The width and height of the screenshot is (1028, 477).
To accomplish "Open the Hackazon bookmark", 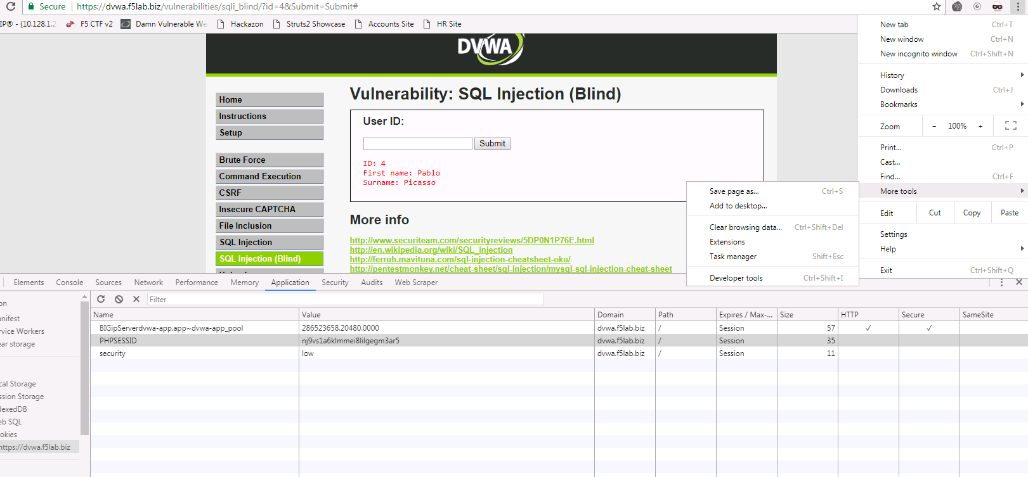I will point(240,24).
